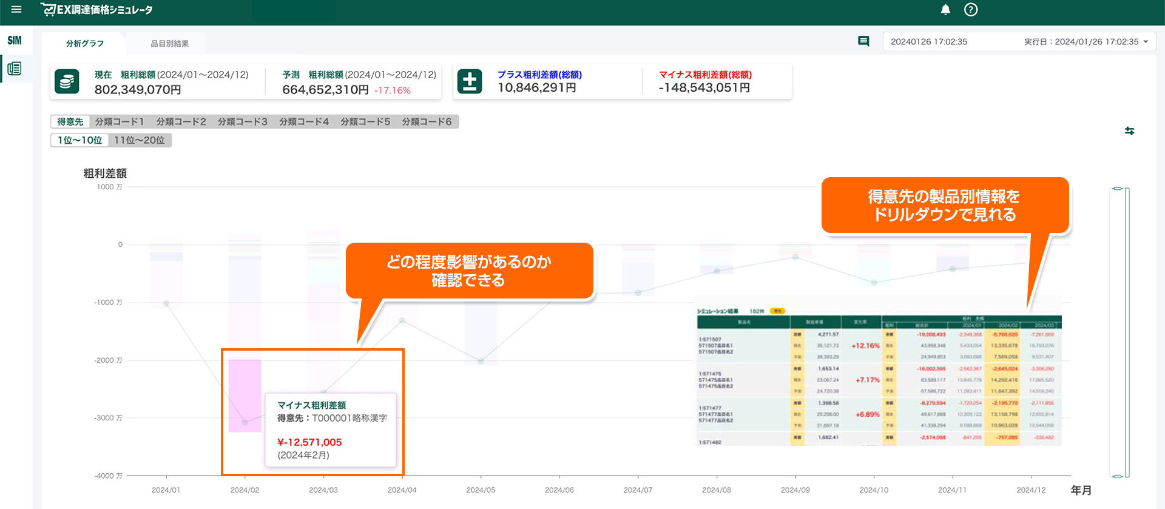The width and height of the screenshot is (1165, 509).
Task: Click the -148,543,051円 amount
Action: (x=704, y=88)
